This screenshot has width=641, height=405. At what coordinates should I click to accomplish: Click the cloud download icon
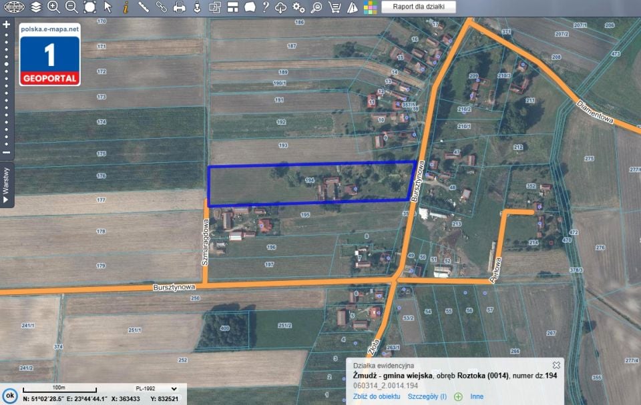(281, 7)
